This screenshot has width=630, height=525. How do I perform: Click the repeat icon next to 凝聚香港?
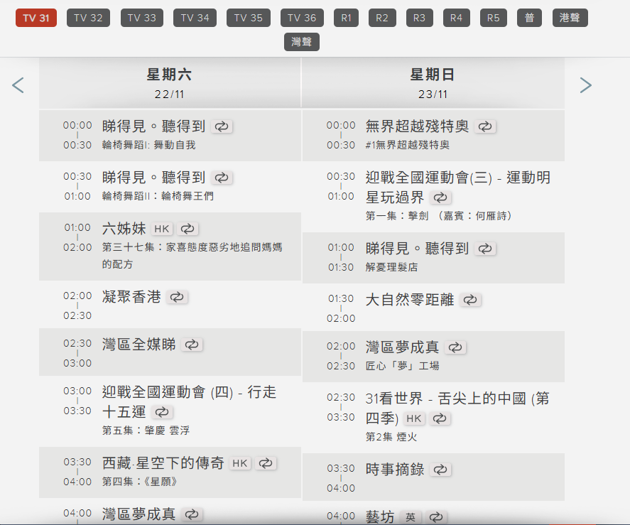[178, 297]
